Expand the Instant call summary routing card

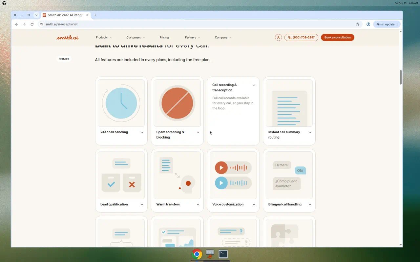[310, 132]
